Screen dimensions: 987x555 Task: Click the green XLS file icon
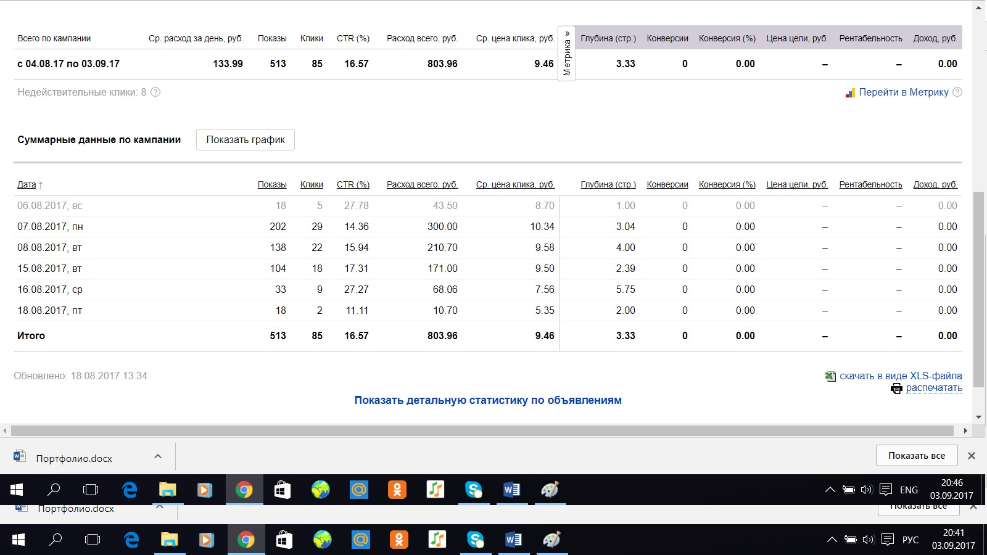(830, 376)
